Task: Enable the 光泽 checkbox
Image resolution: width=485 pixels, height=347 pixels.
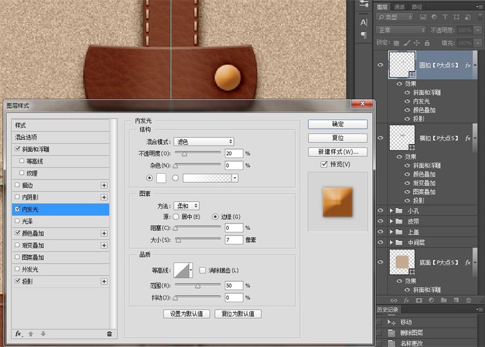Action: [18, 221]
